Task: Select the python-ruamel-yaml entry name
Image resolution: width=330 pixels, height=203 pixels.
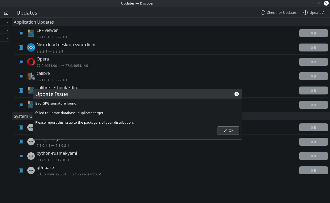Action: (57, 153)
